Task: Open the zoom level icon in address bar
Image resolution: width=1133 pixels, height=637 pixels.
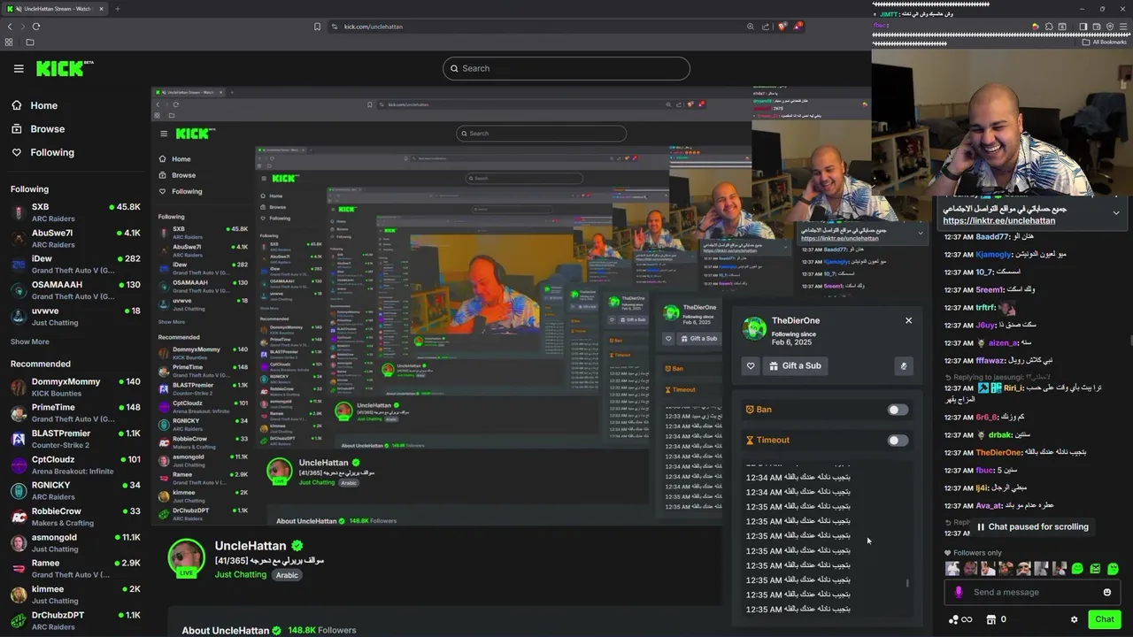Action: click(750, 27)
